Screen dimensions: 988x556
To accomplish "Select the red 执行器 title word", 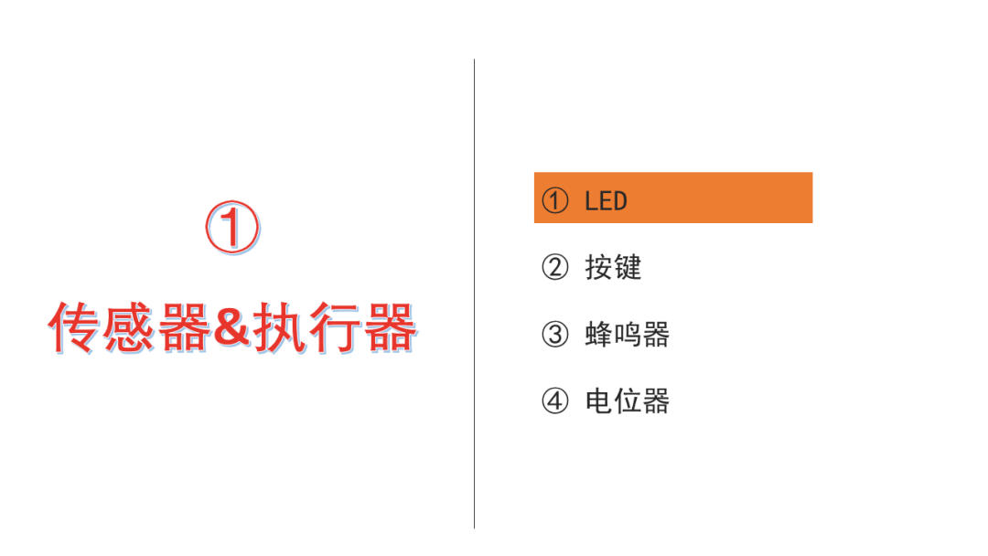I will [334, 327].
